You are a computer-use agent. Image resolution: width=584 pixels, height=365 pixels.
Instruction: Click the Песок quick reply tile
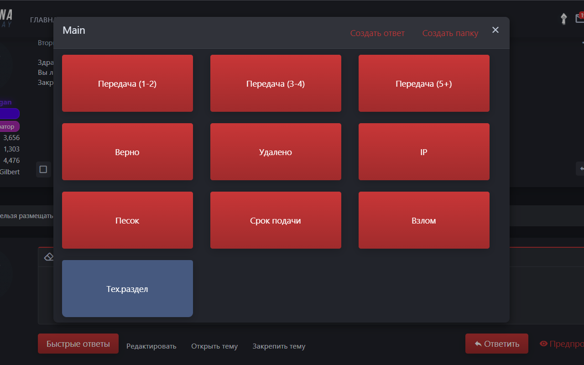tap(127, 220)
